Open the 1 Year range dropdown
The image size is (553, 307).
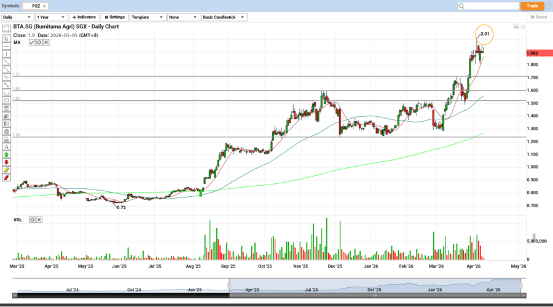click(51, 17)
